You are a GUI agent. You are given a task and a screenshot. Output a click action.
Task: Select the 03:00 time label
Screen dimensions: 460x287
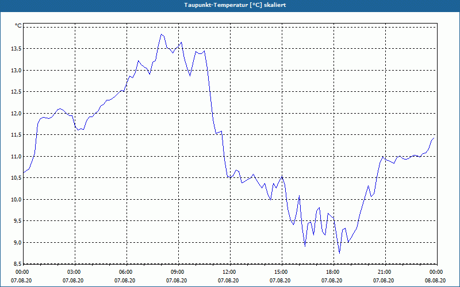(x=74, y=272)
